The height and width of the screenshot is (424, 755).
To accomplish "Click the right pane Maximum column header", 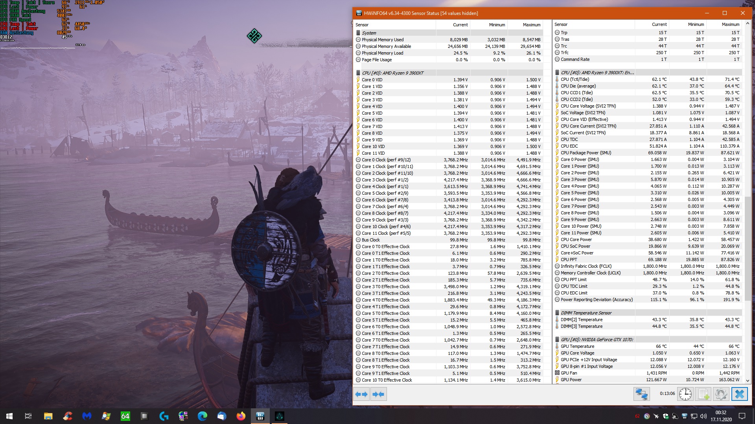I will point(730,24).
